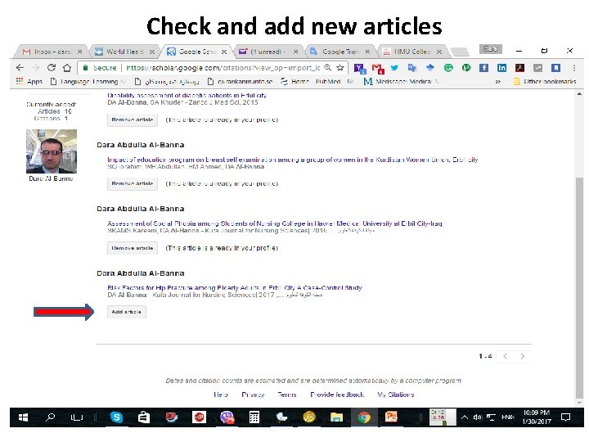Image resolution: width=589 pixels, height=442 pixels.
Task: Open a new browser tab
Action: [460, 52]
